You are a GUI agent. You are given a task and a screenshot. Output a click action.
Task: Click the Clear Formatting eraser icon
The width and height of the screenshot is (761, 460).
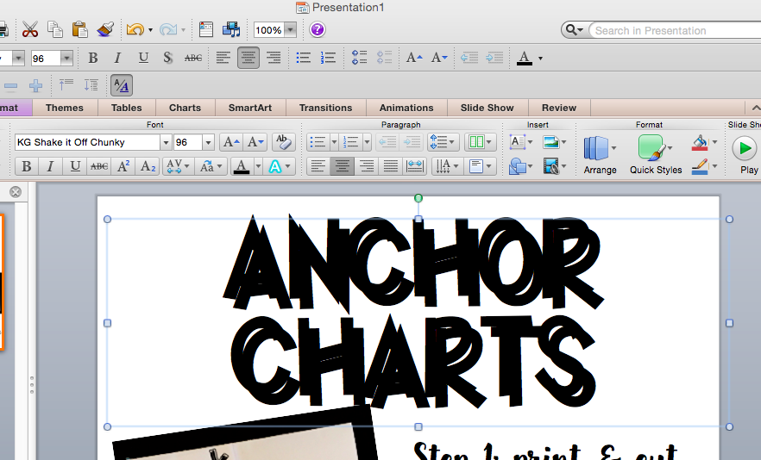283,142
